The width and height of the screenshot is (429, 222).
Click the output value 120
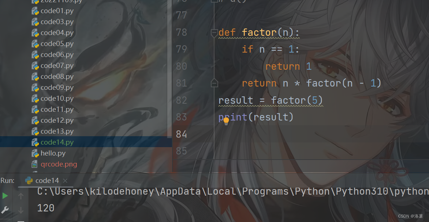(46, 208)
